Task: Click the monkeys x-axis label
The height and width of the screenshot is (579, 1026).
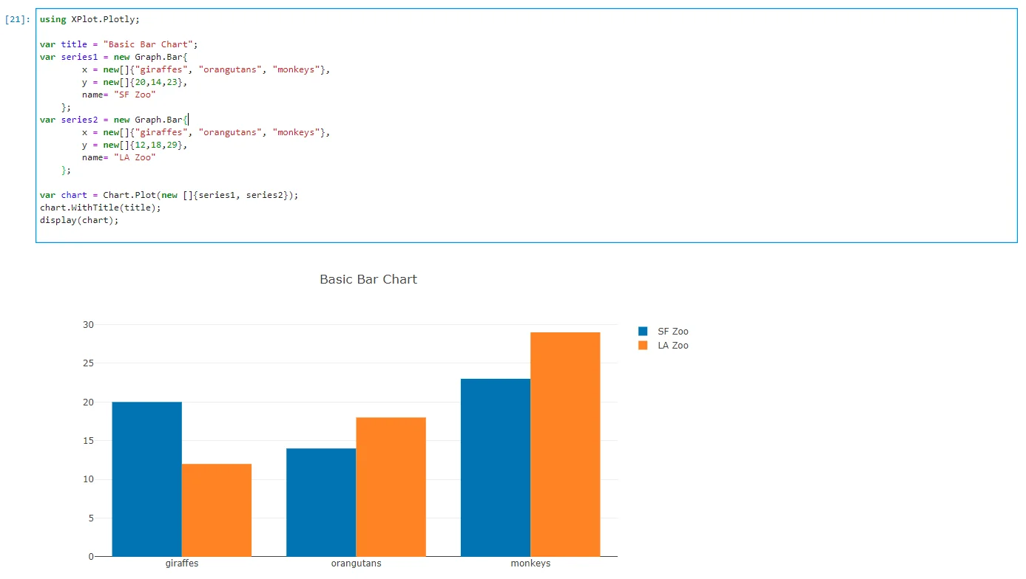Action: point(530,563)
